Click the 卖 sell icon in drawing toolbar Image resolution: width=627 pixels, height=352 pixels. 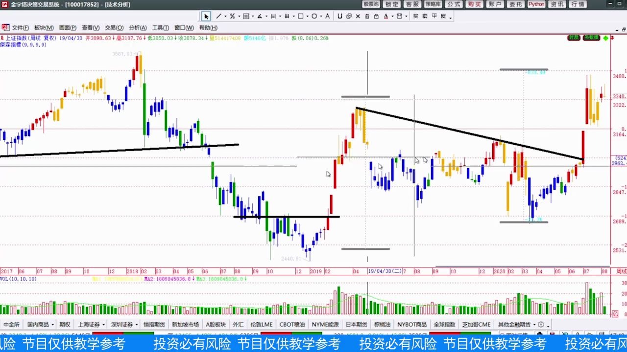(x=425, y=16)
